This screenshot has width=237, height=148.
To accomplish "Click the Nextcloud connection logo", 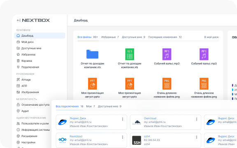I will [x=63, y=140].
